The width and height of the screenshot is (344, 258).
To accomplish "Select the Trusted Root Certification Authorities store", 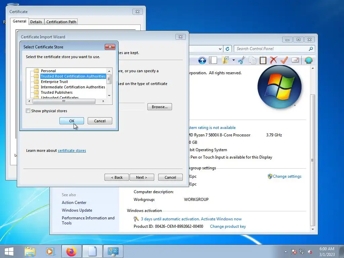I will [x=73, y=76].
